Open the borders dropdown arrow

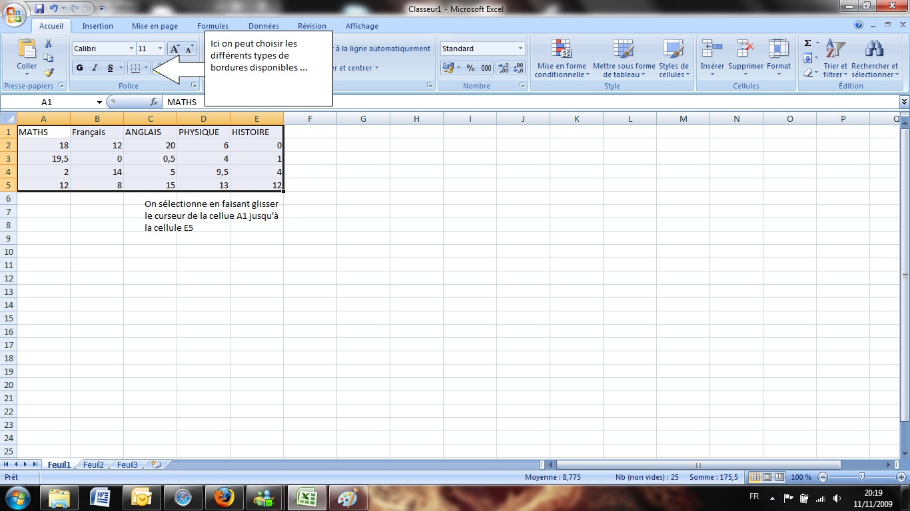146,68
